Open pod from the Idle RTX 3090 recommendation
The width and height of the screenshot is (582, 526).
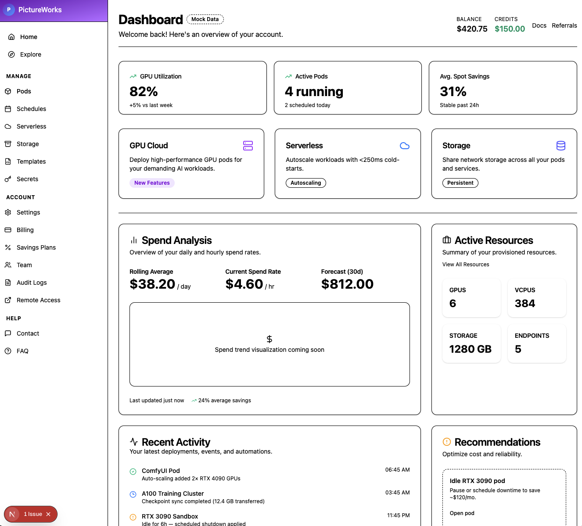pos(462,513)
